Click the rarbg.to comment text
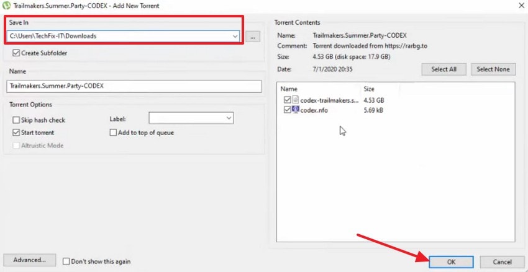This screenshot has height=272, width=528. click(370, 46)
